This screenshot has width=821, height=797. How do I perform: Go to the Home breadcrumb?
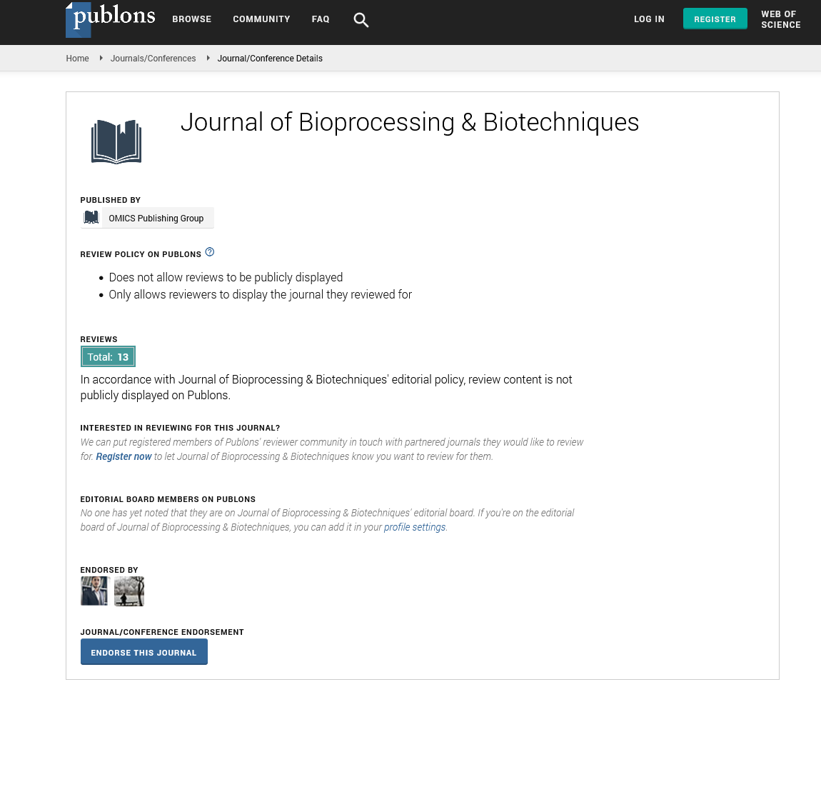tap(78, 58)
